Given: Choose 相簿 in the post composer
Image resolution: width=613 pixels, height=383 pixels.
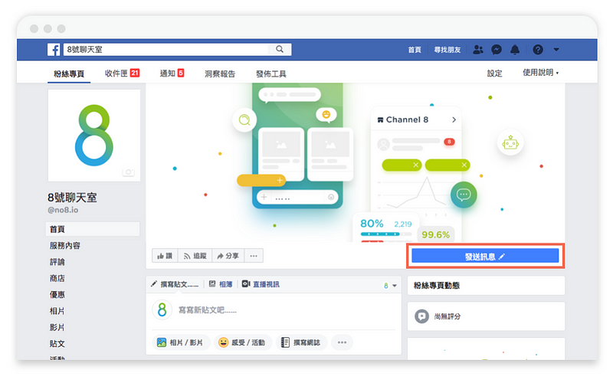Looking at the screenshot, I should (221, 284).
